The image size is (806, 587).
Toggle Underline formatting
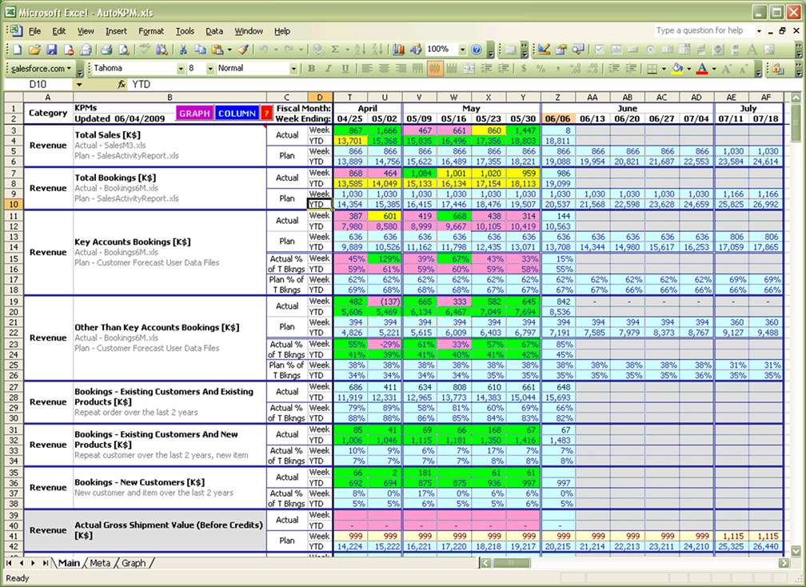[345, 68]
